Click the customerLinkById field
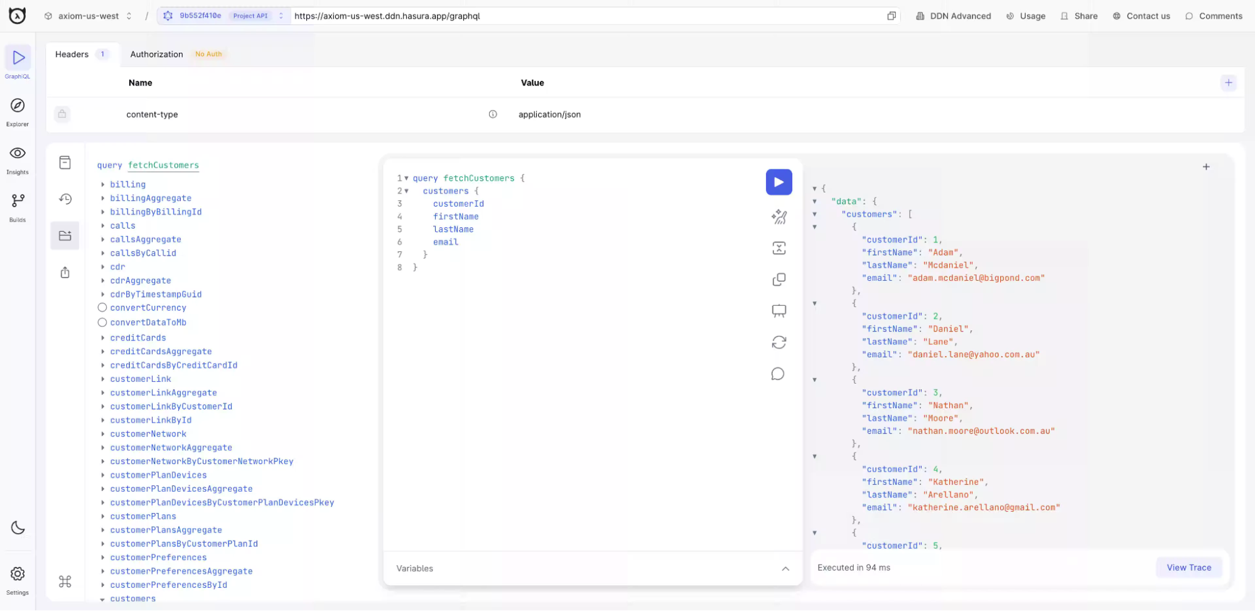1255x611 pixels. coord(151,421)
